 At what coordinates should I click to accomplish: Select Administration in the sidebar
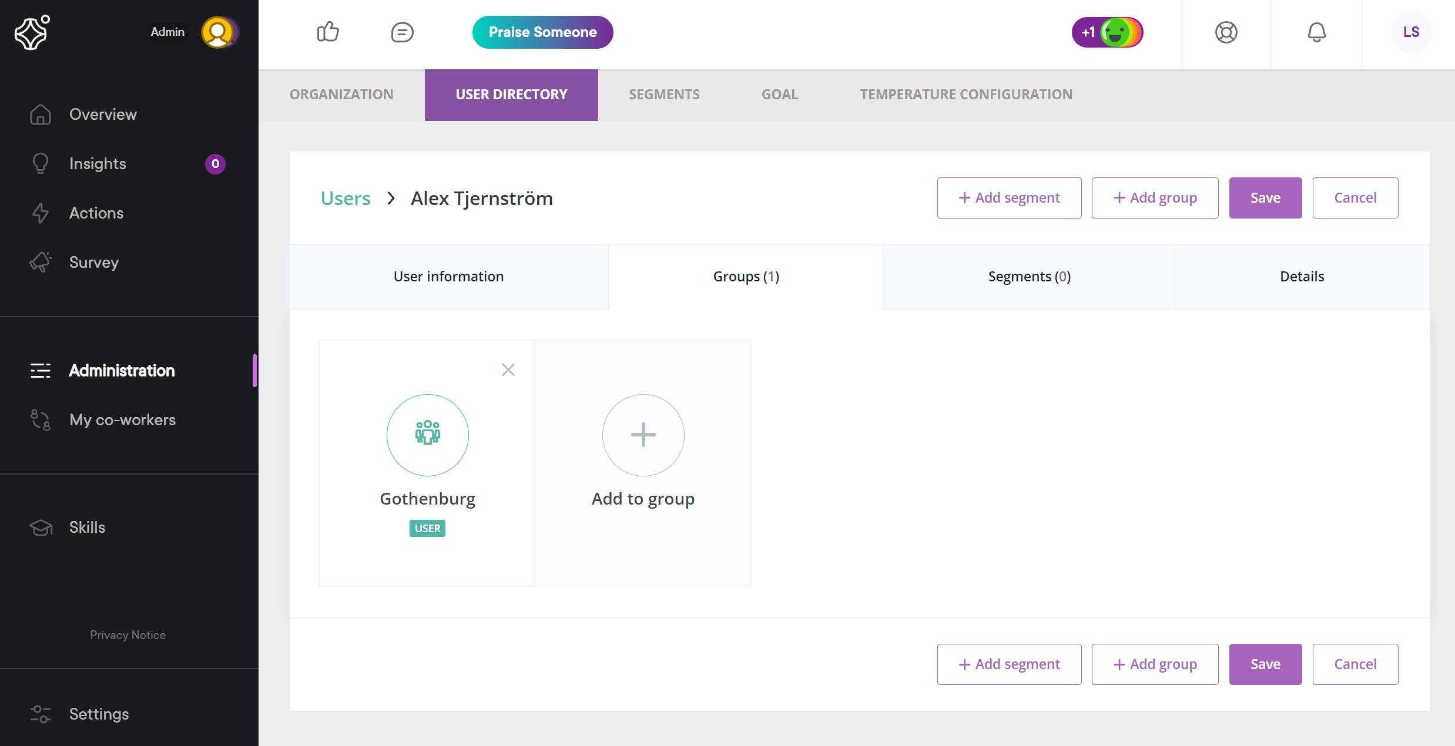point(122,371)
